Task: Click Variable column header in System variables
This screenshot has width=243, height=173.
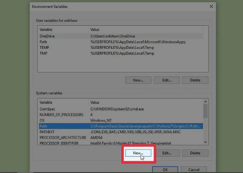Action: [x=63, y=102]
